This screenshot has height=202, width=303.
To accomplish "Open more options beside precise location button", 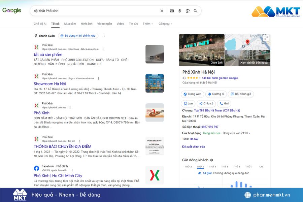I will point(104,36).
